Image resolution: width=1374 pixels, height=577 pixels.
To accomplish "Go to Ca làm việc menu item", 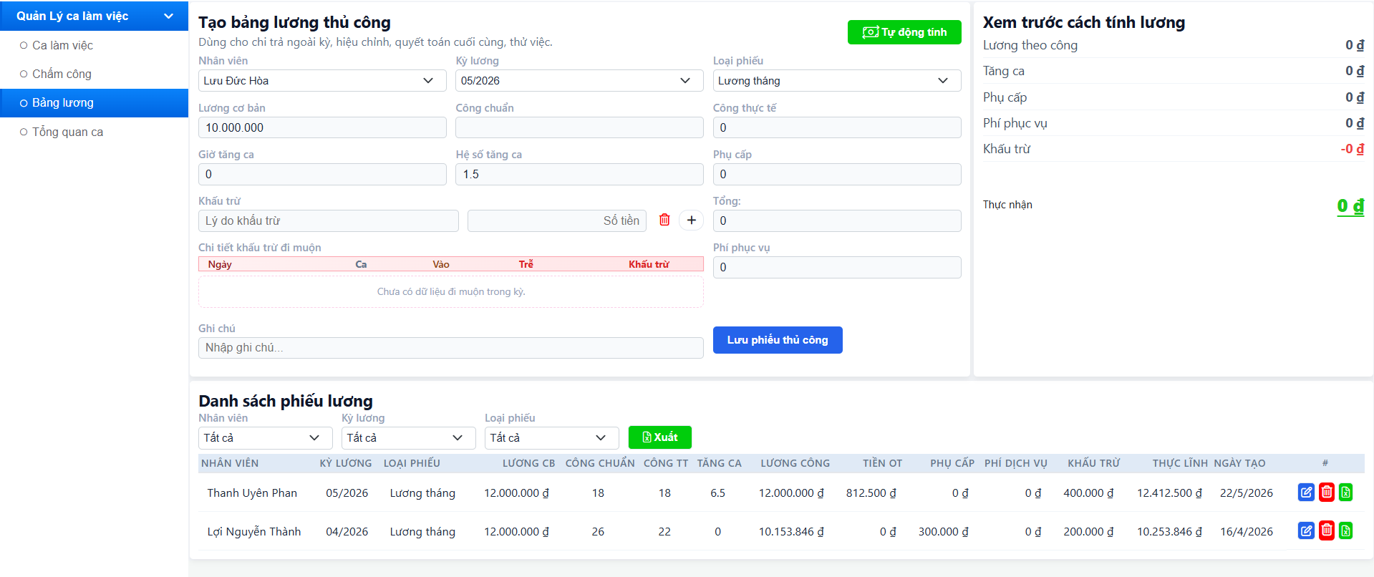I will tap(94, 45).
